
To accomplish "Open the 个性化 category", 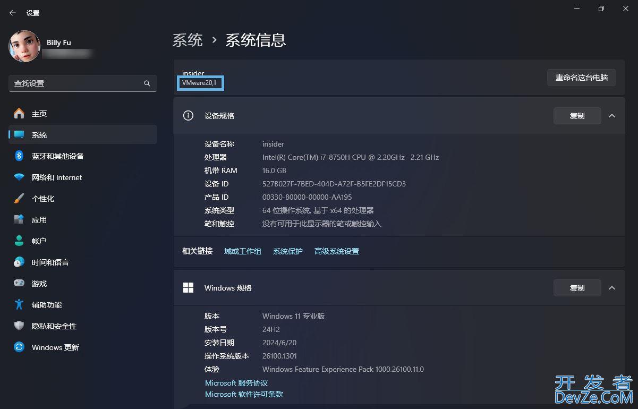I will [x=83, y=199].
